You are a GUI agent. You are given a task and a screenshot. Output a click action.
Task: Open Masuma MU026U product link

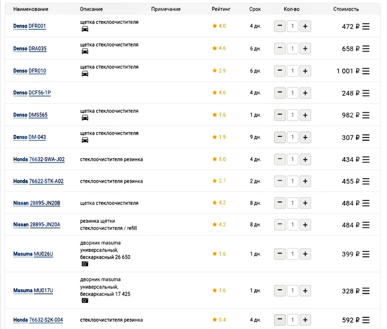tap(33, 254)
